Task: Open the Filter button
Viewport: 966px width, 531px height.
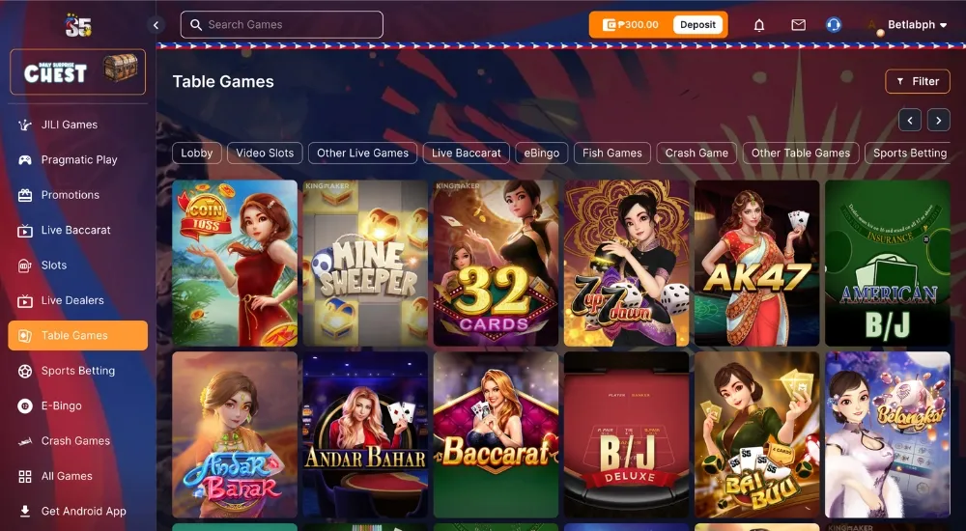Action: point(918,81)
